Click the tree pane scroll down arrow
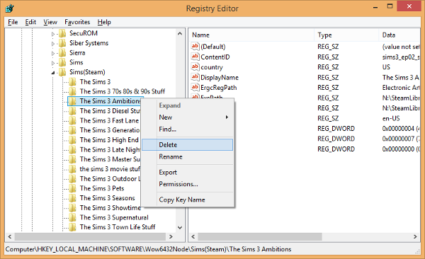The width and height of the screenshot is (425, 259). [x=180, y=228]
